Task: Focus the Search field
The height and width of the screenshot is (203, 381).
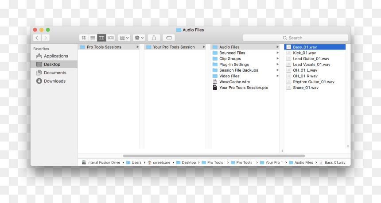Action: coord(295,38)
